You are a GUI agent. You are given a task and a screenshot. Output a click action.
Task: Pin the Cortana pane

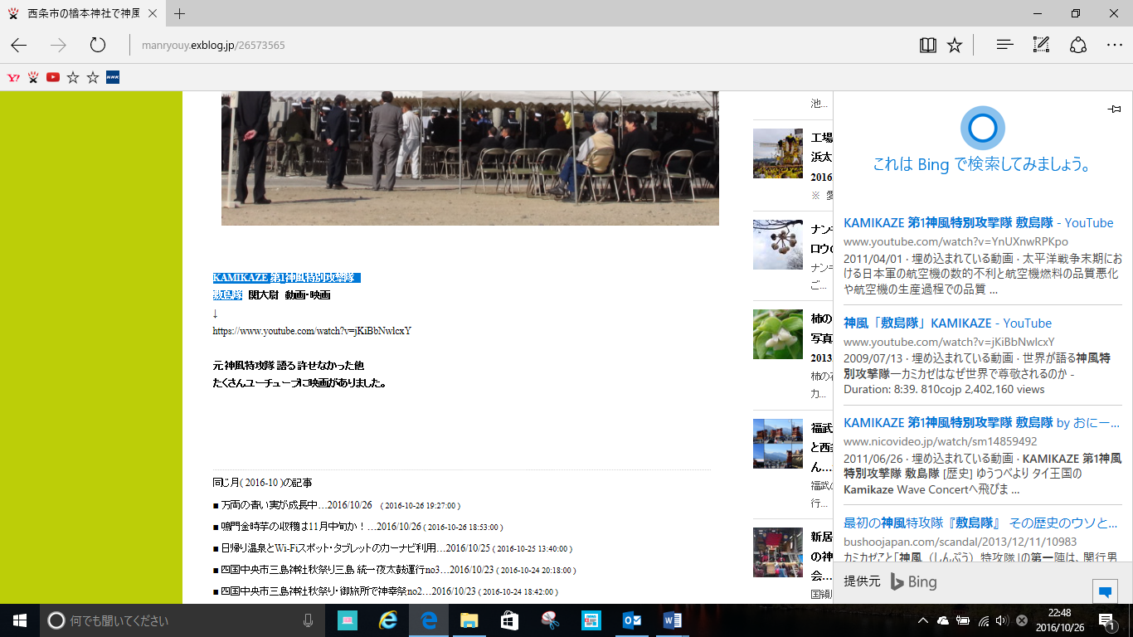(1114, 109)
